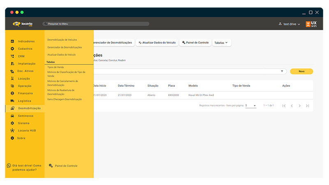
Task: Click the Doc. Ativos icon
Action: click(12, 71)
